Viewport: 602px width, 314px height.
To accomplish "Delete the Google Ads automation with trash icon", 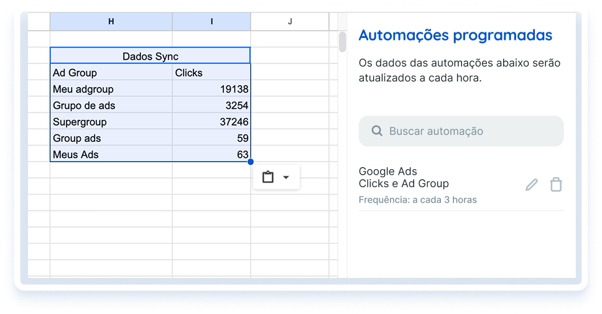I will (556, 185).
